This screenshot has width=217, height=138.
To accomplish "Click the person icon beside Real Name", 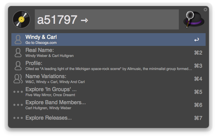I will coord(18,53).
